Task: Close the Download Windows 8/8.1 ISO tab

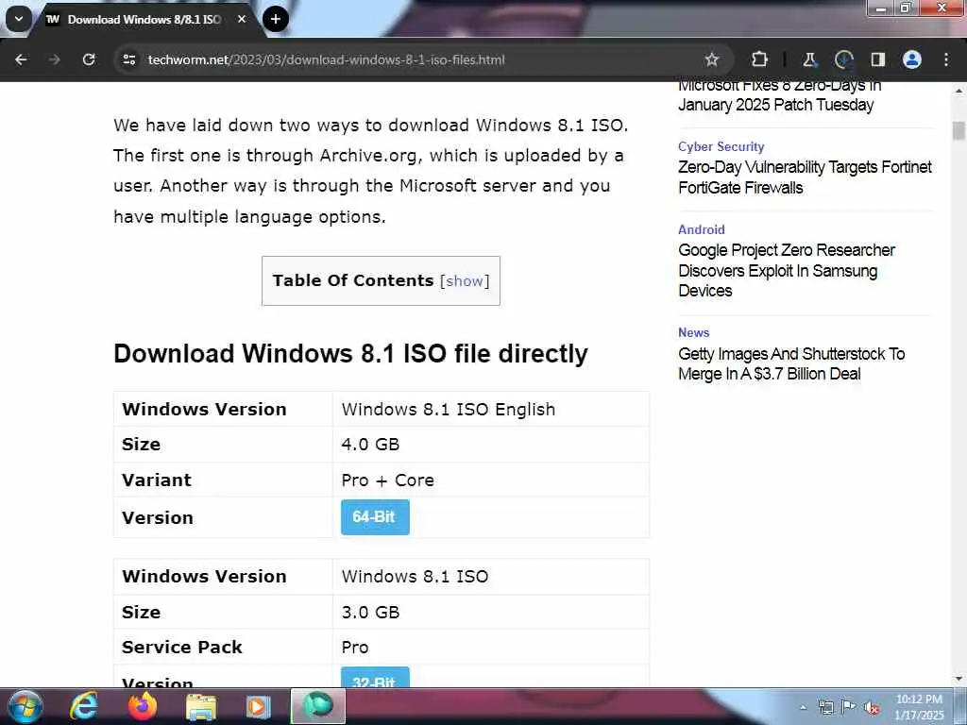Action: tap(242, 19)
